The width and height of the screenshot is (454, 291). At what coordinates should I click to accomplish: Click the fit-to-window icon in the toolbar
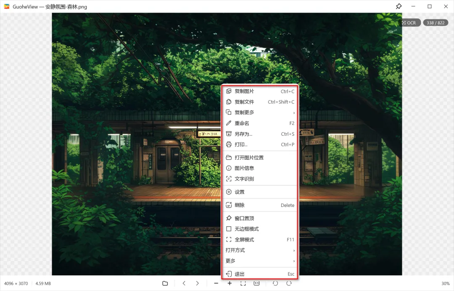coord(243,283)
